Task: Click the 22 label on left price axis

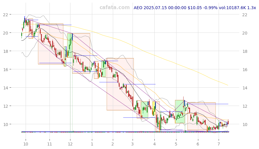Action: [x=5, y=15]
